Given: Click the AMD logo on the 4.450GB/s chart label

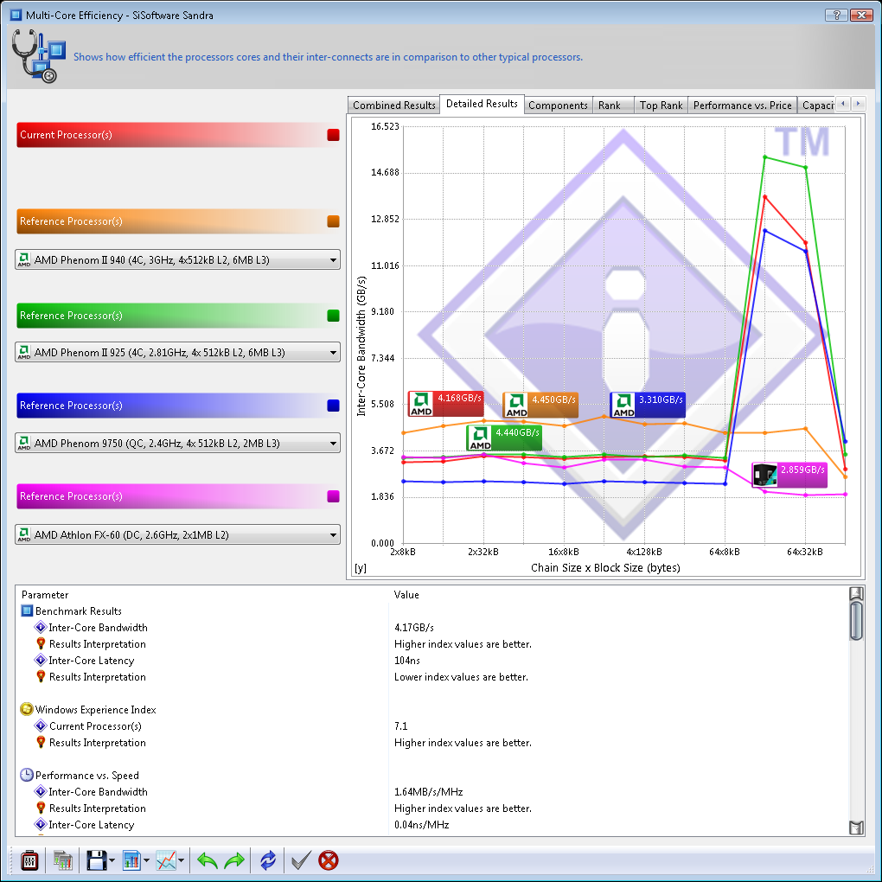Looking at the screenshot, I should point(516,405).
